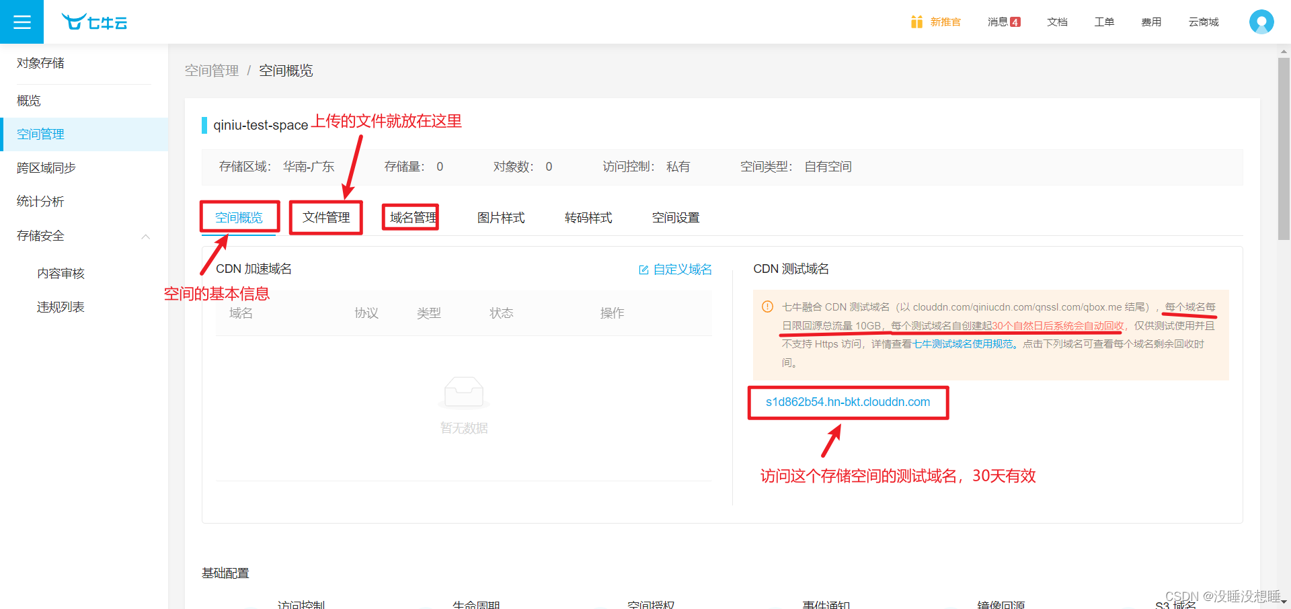Switch to the 域名管理 tab
The height and width of the screenshot is (609, 1291).
[x=414, y=218]
